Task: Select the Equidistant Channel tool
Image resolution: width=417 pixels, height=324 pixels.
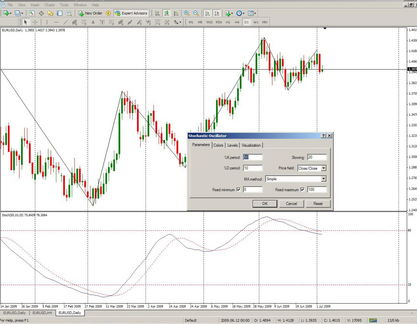Action: (x=75, y=22)
